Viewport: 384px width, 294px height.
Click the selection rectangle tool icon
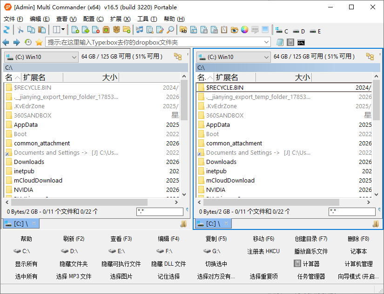56,30
